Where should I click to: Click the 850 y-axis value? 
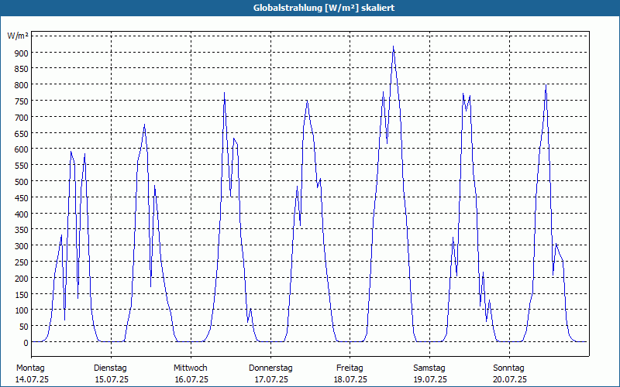point(22,69)
